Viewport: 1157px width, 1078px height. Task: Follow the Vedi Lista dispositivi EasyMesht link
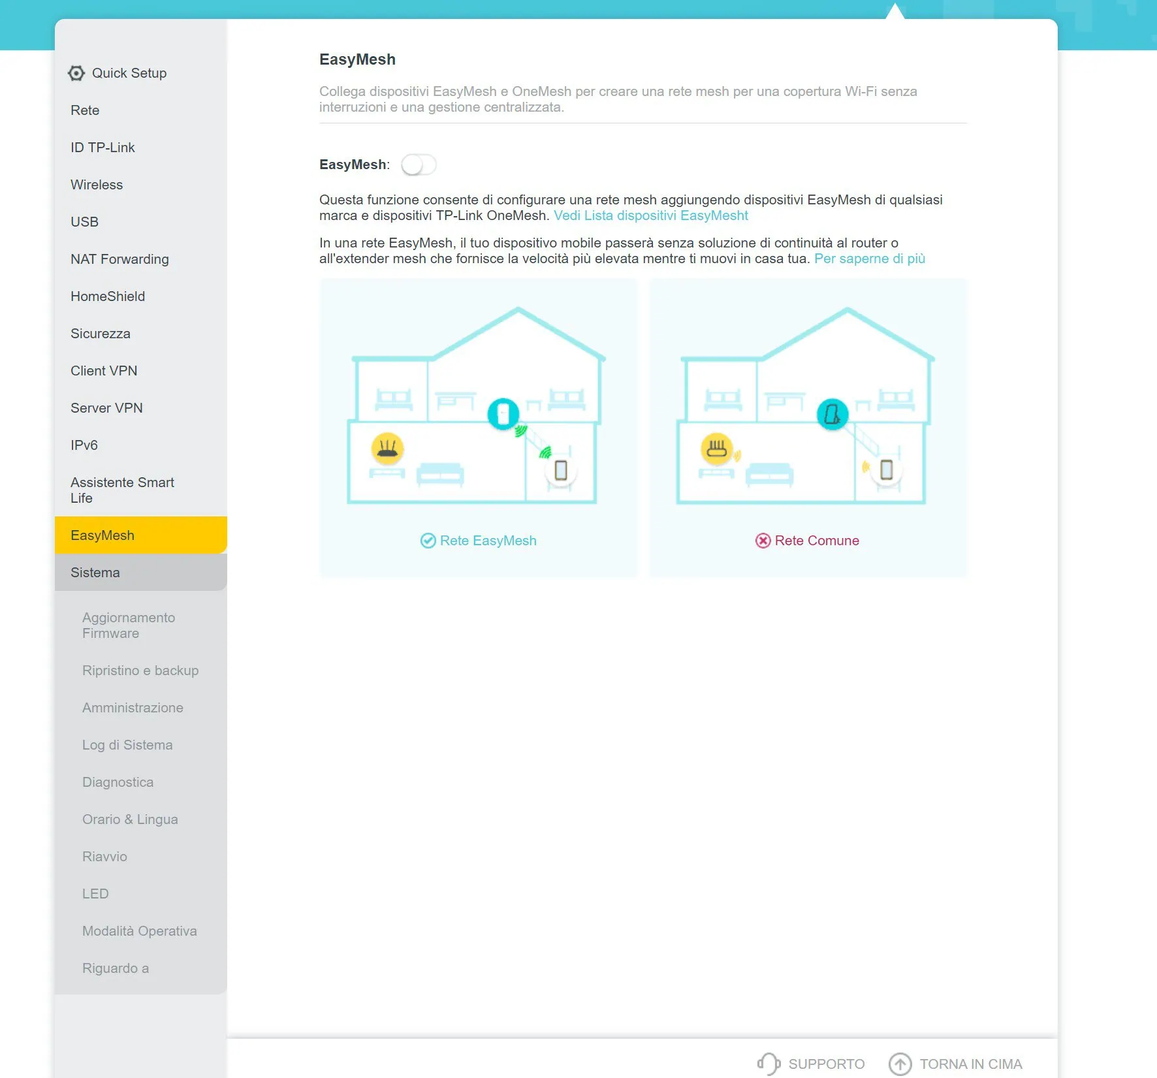click(x=651, y=215)
